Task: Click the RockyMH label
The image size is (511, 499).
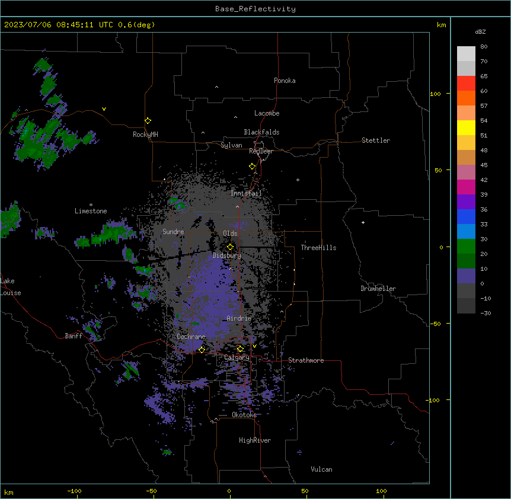Action: coord(145,135)
